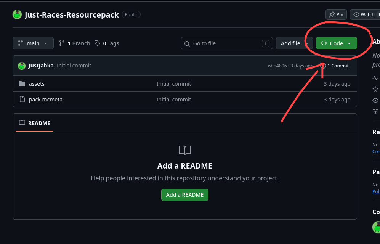
Task: Open Initial commit message in assets row
Action: click(x=174, y=84)
